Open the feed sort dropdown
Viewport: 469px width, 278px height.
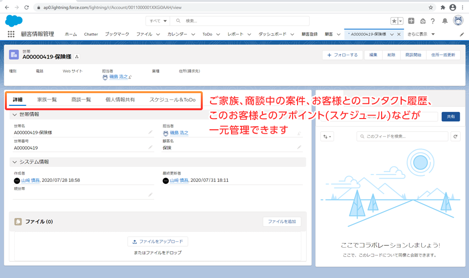coord(327,137)
